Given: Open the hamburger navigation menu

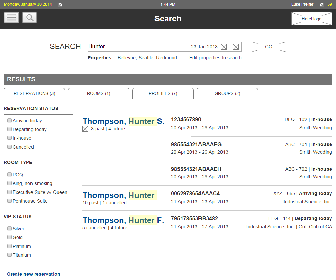Looking at the screenshot, I should click(x=11, y=17).
